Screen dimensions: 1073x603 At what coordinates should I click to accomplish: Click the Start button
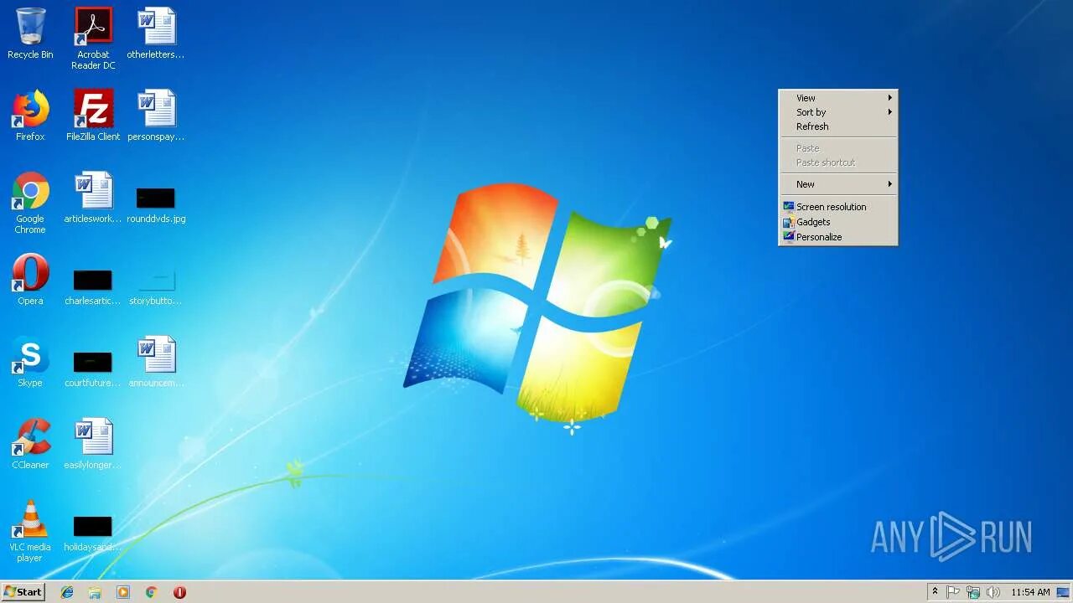(x=21, y=592)
